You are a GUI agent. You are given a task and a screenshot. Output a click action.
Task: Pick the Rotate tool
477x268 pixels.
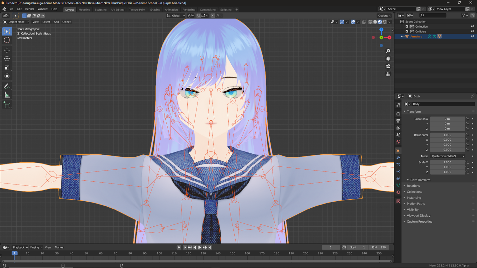[7, 58]
